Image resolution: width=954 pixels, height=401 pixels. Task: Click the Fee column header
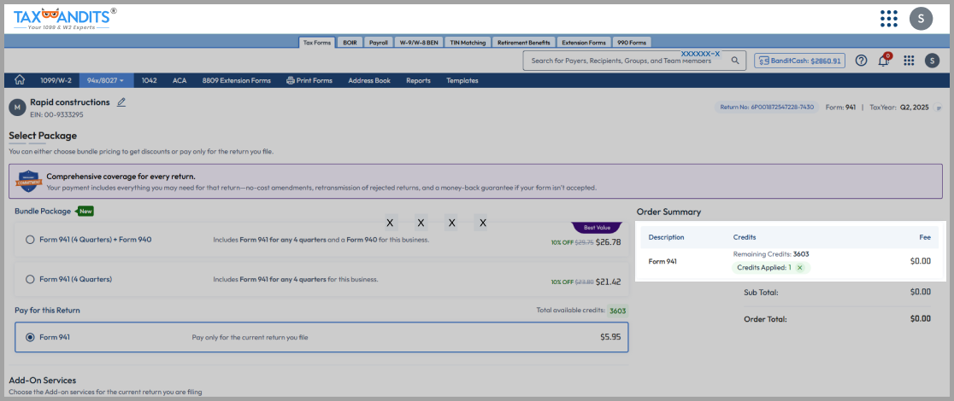pos(925,237)
